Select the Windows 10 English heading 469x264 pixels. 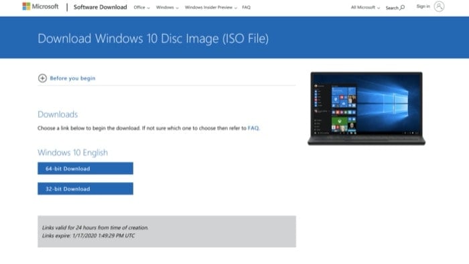[x=72, y=153]
